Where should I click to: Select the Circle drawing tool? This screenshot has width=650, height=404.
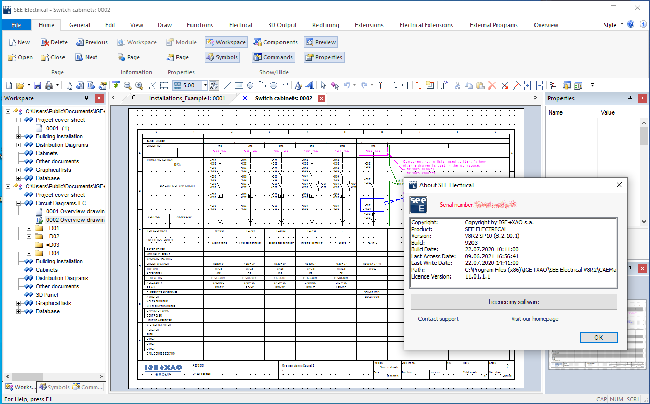[250, 85]
